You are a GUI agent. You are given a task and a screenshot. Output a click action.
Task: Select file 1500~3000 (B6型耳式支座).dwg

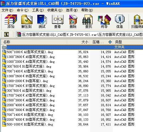(31, 110)
